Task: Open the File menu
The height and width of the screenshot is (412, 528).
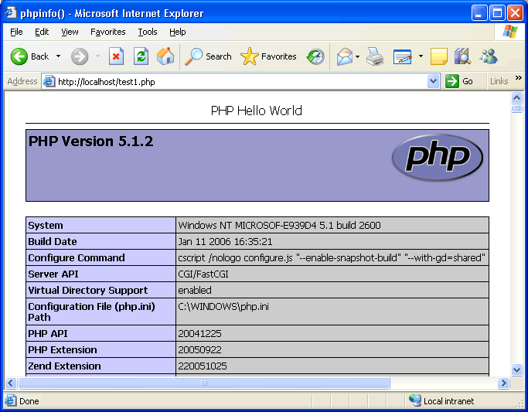Action: coord(16,32)
